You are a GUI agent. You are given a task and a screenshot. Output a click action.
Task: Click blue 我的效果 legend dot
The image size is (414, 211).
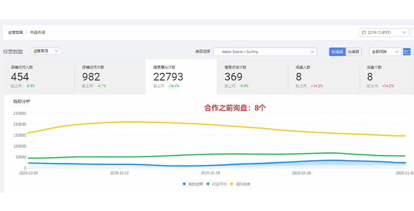click(184, 184)
